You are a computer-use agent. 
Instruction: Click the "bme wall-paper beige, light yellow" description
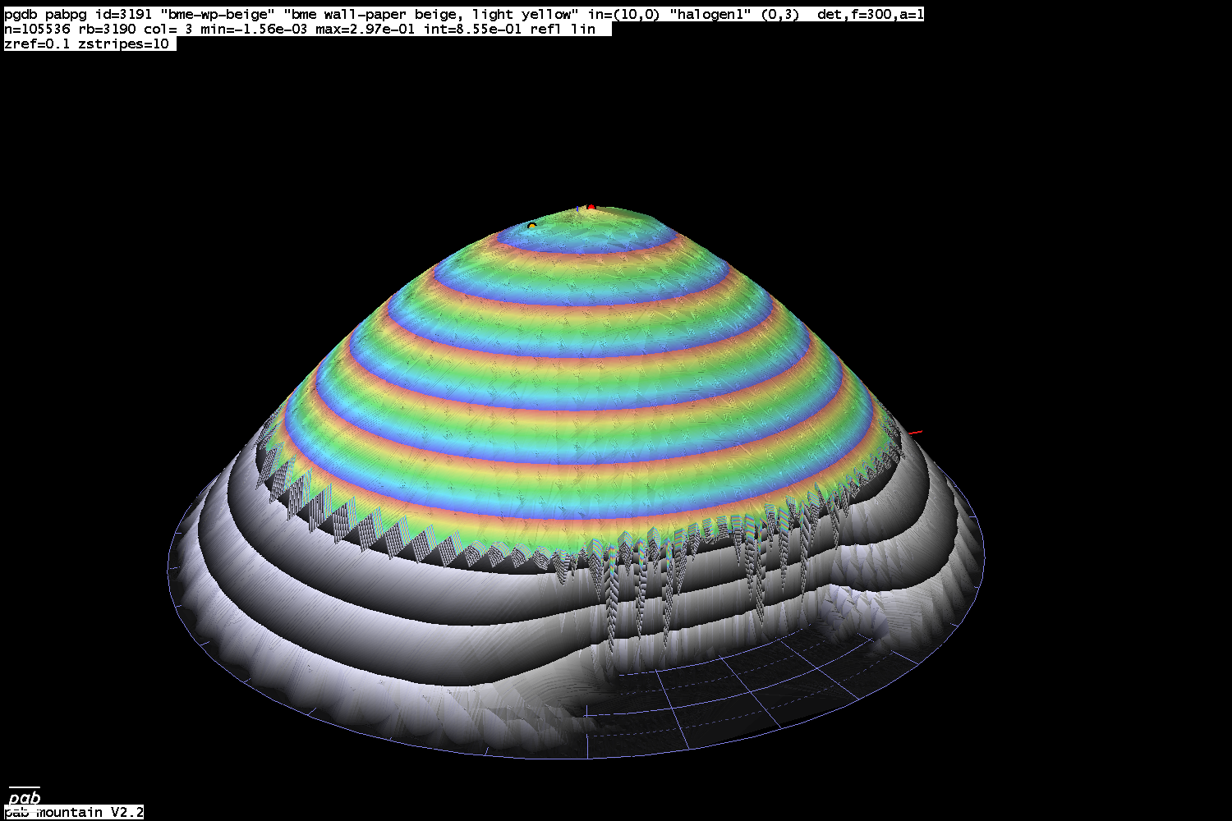pyautogui.click(x=431, y=14)
